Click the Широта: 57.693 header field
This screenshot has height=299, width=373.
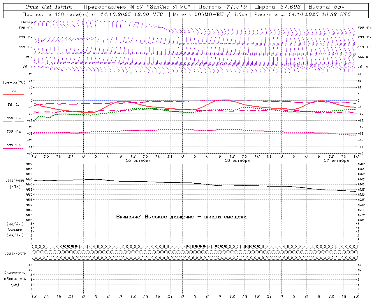(277, 7)
